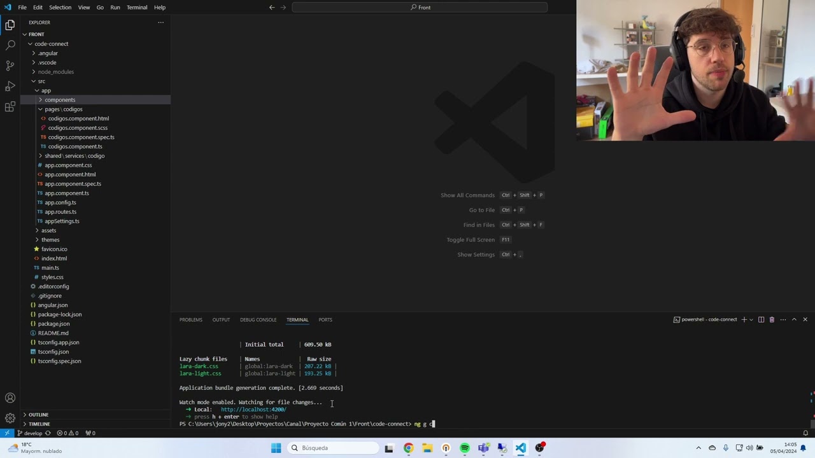Split the terminal panel

click(x=761, y=319)
